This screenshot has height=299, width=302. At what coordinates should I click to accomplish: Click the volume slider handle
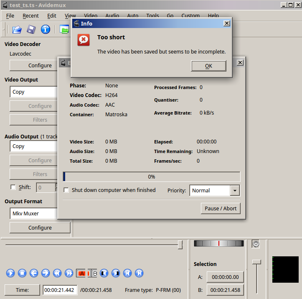point(257,262)
